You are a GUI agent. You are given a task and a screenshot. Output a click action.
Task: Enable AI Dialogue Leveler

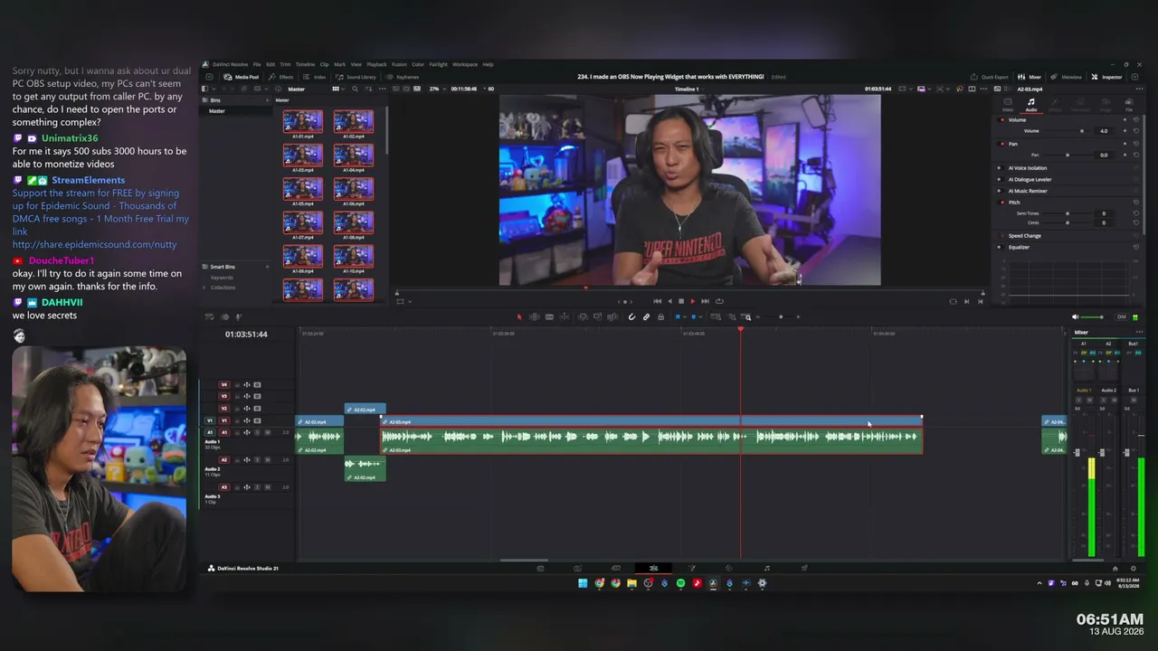pyautogui.click(x=1000, y=179)
